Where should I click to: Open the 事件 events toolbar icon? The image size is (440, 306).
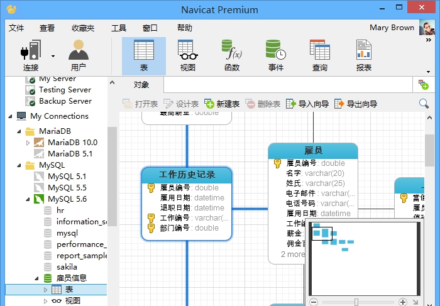275,56
